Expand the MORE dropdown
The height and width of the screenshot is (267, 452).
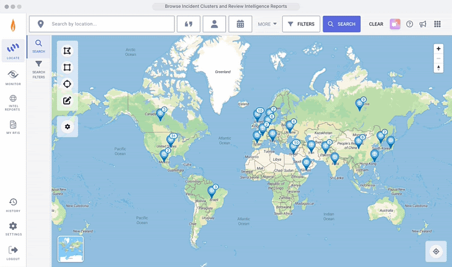[267, 24]
